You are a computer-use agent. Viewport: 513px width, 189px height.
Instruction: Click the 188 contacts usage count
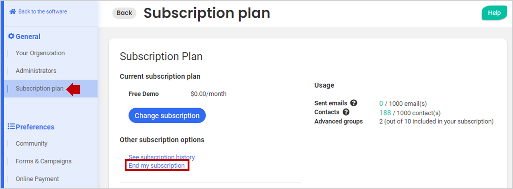pyautogui.click(x=385, y=113)
